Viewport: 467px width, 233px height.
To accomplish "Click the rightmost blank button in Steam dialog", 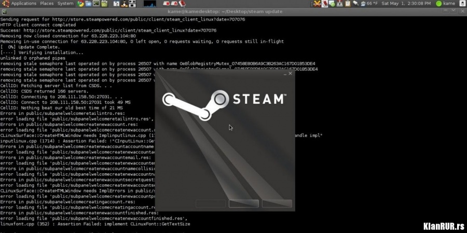I will (x=277, y=203).
